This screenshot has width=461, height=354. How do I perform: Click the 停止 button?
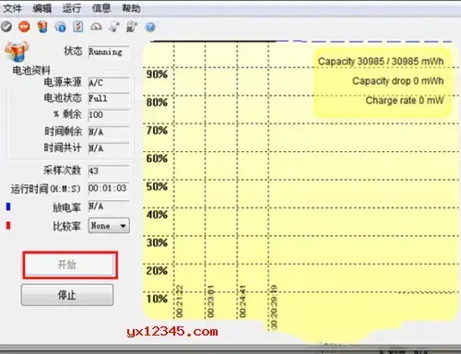coord(67,295)
